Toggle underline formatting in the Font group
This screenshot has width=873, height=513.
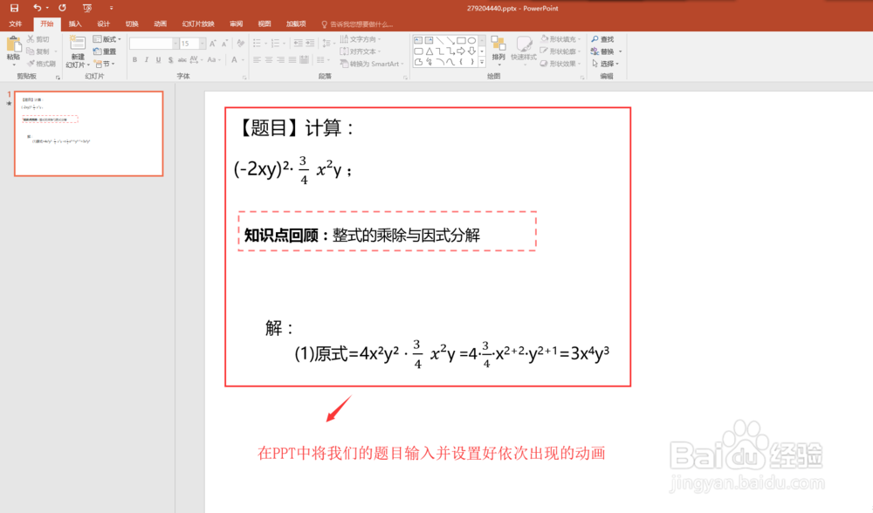point(158,59)
